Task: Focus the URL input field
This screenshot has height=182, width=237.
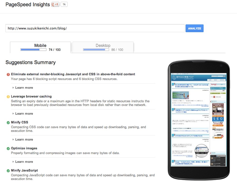Action: [95, 28]
